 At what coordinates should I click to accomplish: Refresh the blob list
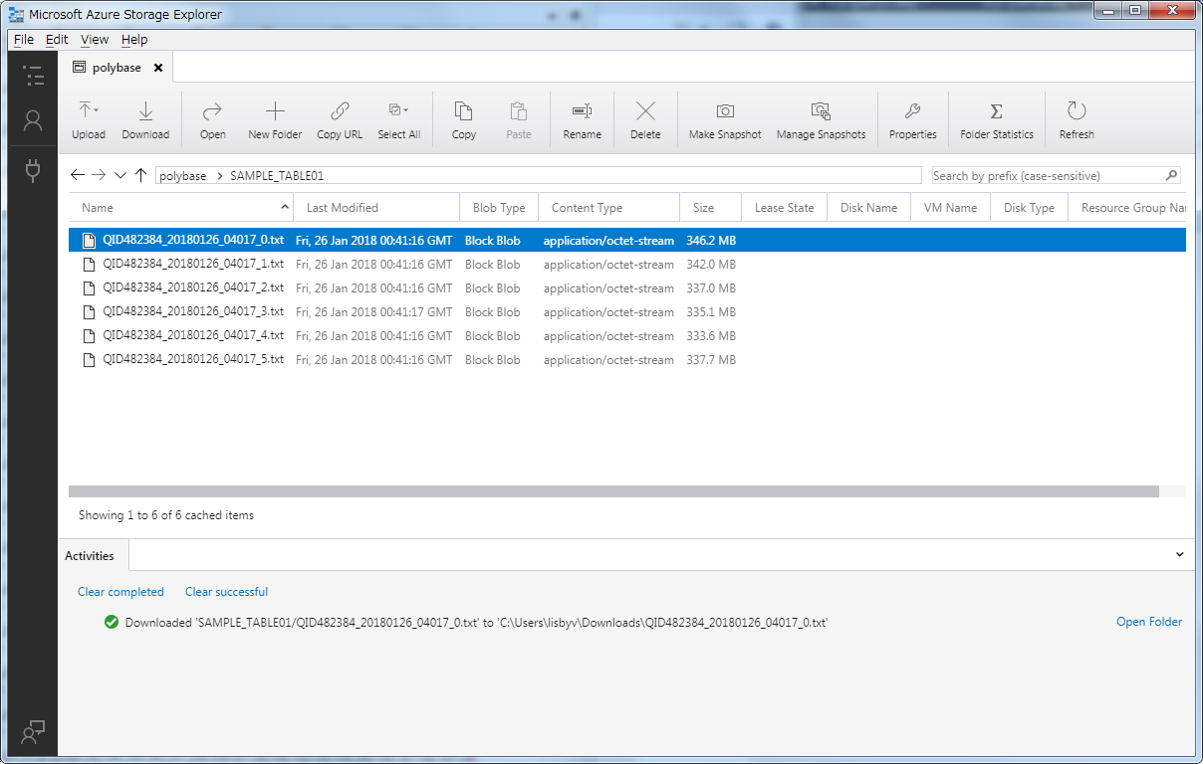pos(1077,111)
